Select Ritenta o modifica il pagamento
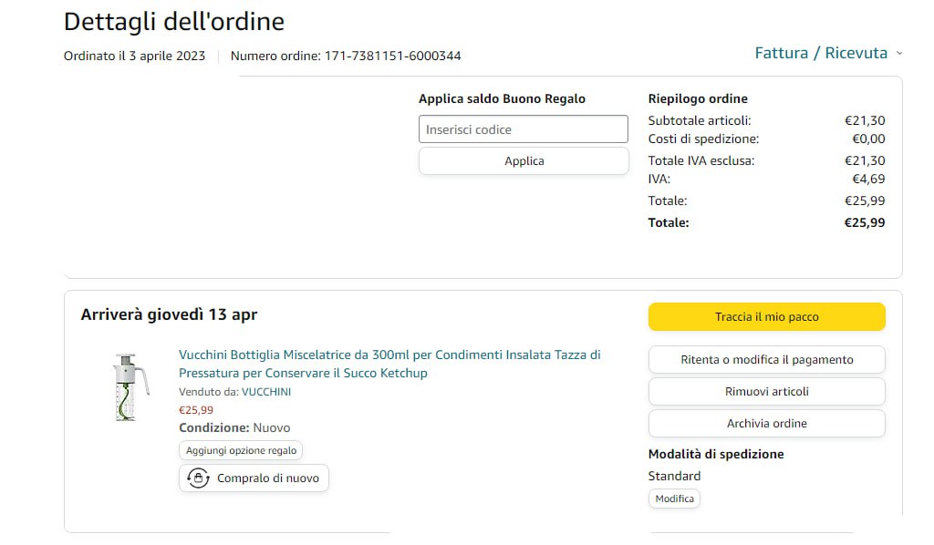Viewport: 934px width, 545px height. click(766, 360)
